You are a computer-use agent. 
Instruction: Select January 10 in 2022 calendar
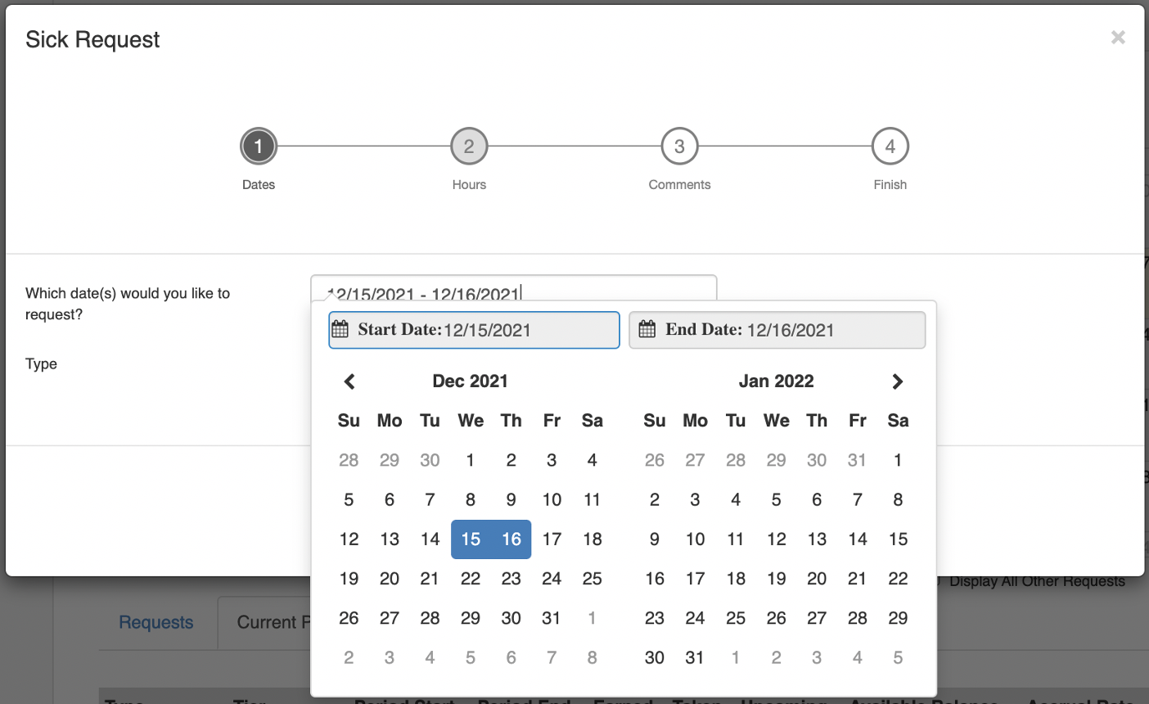695,539
